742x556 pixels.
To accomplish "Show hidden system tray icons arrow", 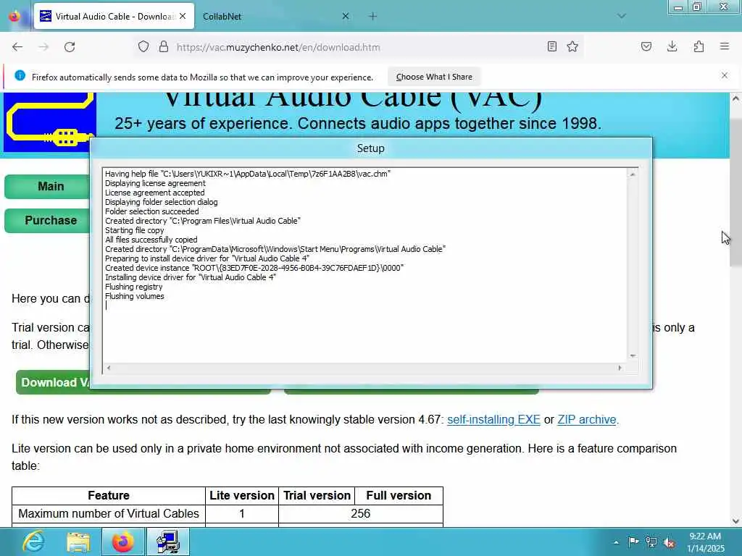I will 616,542.
